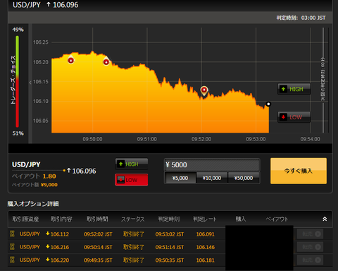Click the expiry rate 106.091 cell
Screen dimensions: 338x271
point(206,234)
